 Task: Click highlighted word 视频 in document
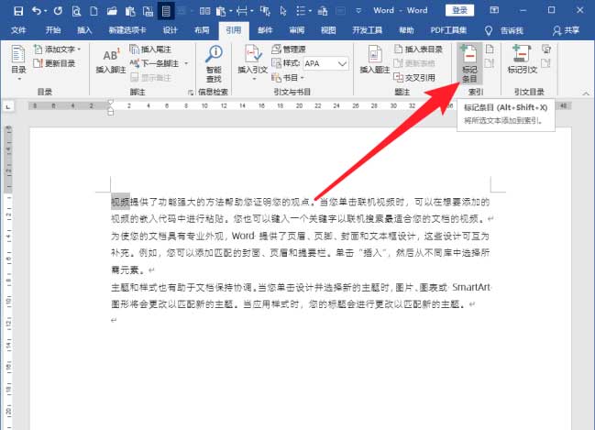point(120,202)
